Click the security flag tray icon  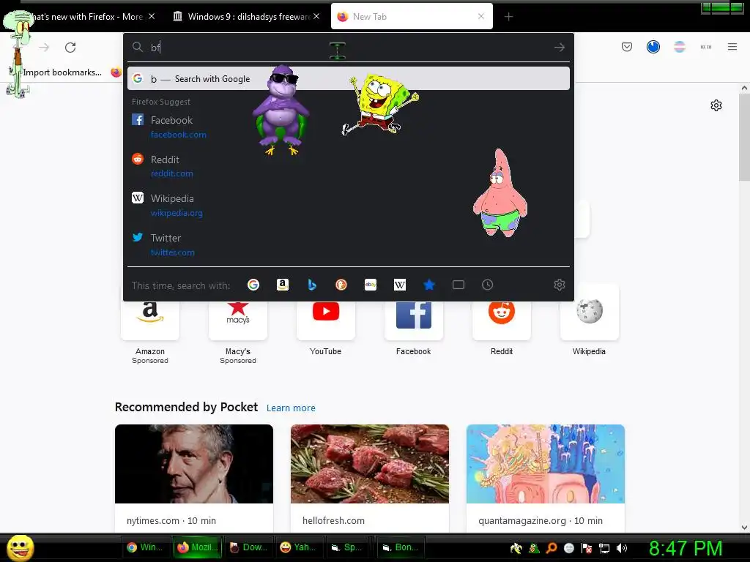(587, 548)
